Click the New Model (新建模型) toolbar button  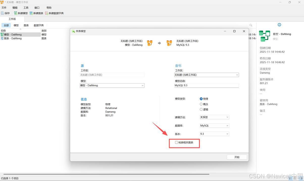pos(21,13)
